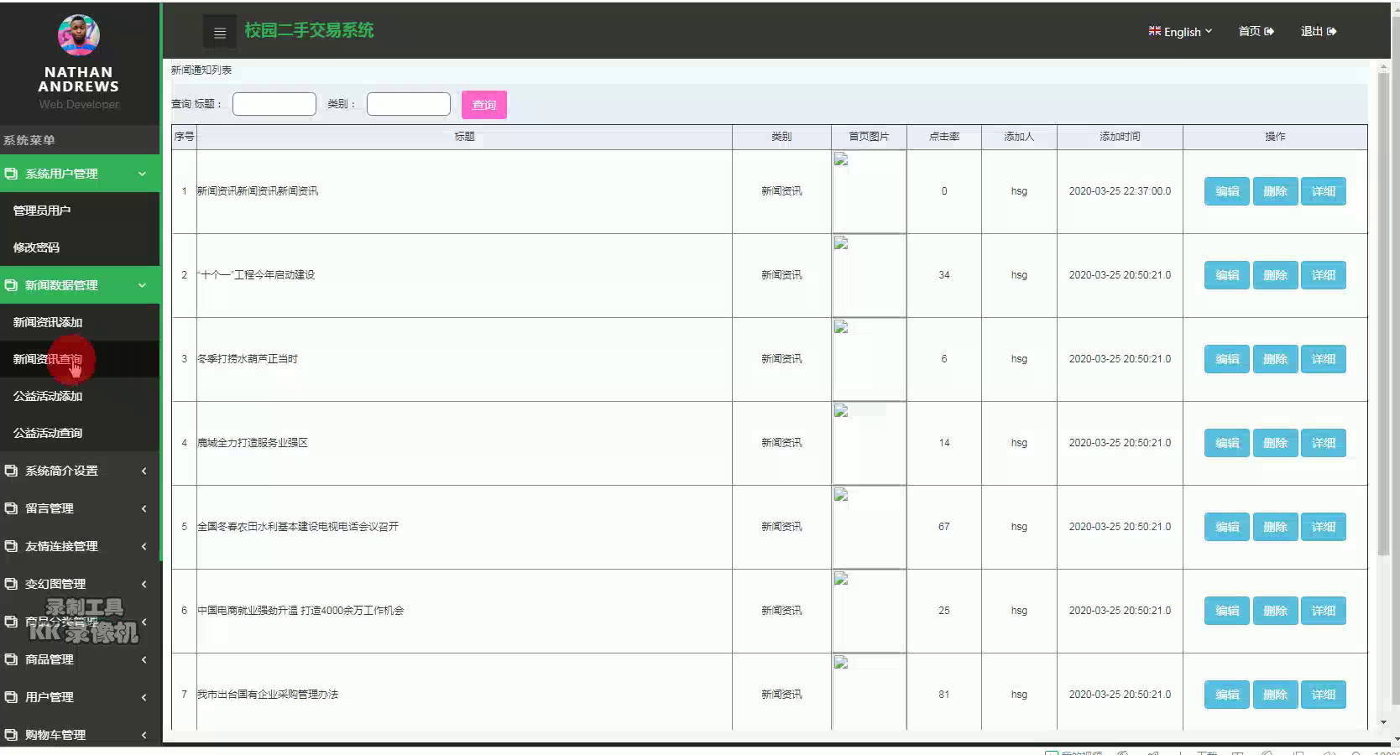This screenshot has height=755, width=1400.
Task: Click 详细 for 冬季打捞水葫芦正当时 row
Action: (x=1324, y=359)
